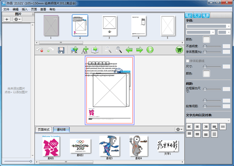This screenshot has height=166, width=234.
Task: Click the add text icon in toolbar
Action: (85, 50)
